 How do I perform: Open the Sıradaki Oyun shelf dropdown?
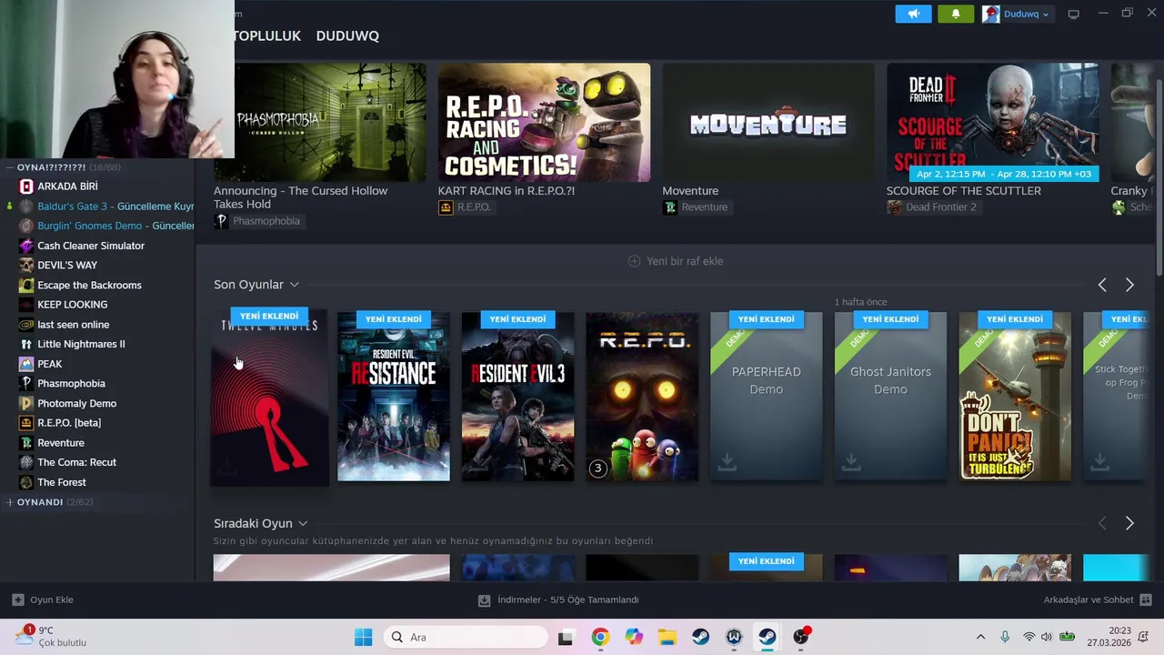[303, 523]
